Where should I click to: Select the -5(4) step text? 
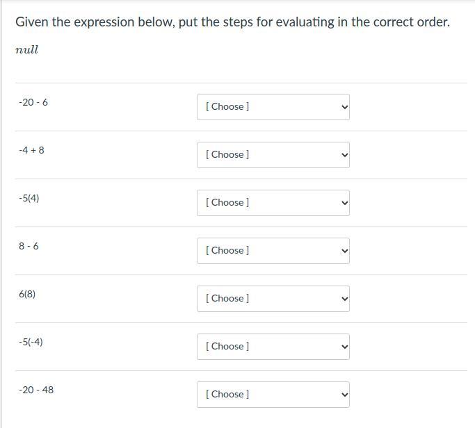click(29, 198)
